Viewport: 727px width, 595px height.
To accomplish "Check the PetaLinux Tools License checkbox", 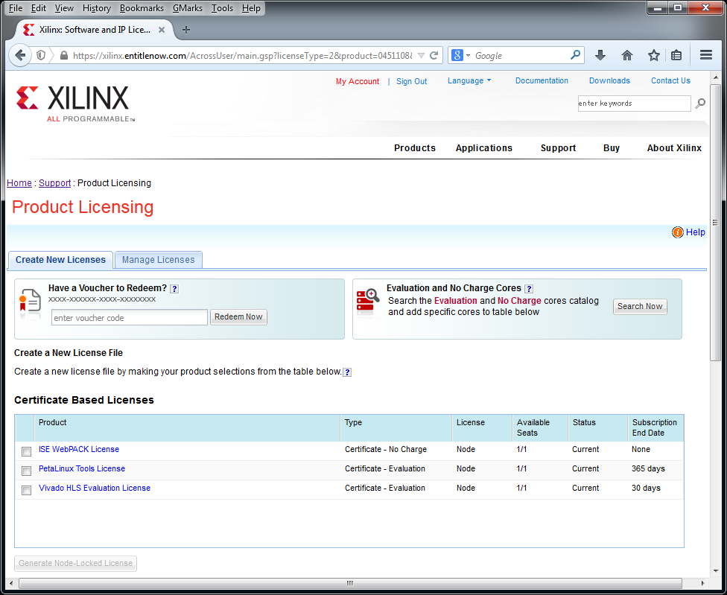I will (x=26, y=471).
